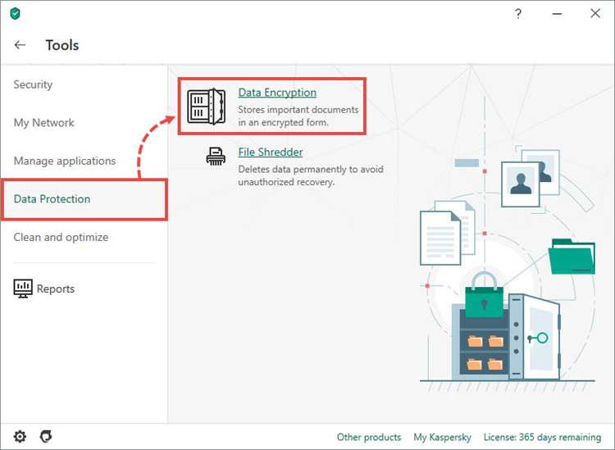Open the My Kaspersky link
Image resolution: width=615 pixels, height=450 pixels.
(443, 437)
